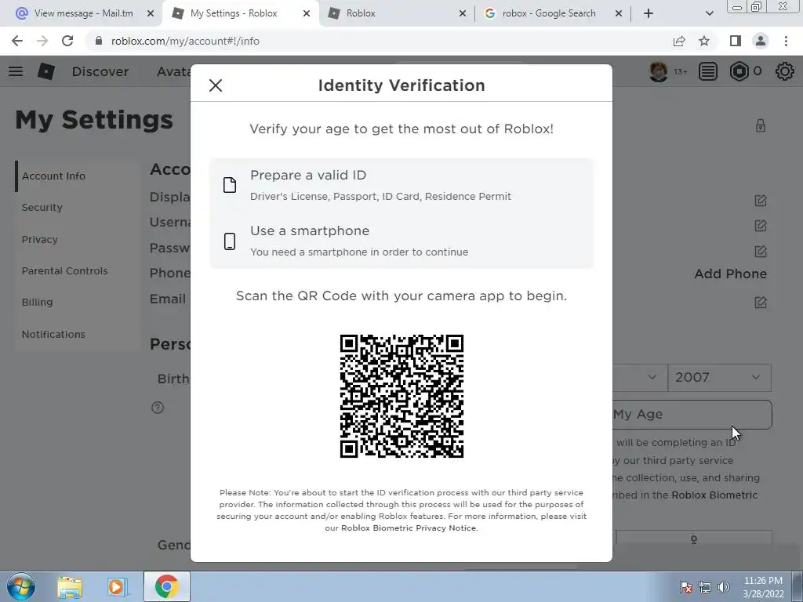The image size is (803, 602).
Task: Open Windows Explorer from the taskbar
Action: [x=70, y=586]
